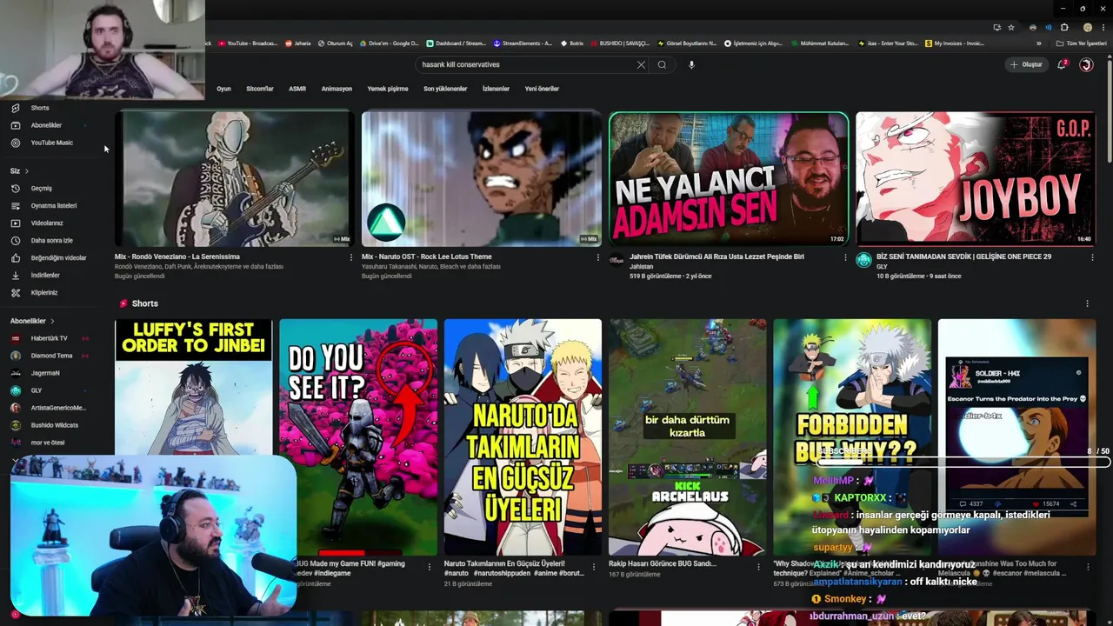Expand the Siz section chevron
Image resolution: width=1113 pixels, height=626 pixels.
coord(27,171)
